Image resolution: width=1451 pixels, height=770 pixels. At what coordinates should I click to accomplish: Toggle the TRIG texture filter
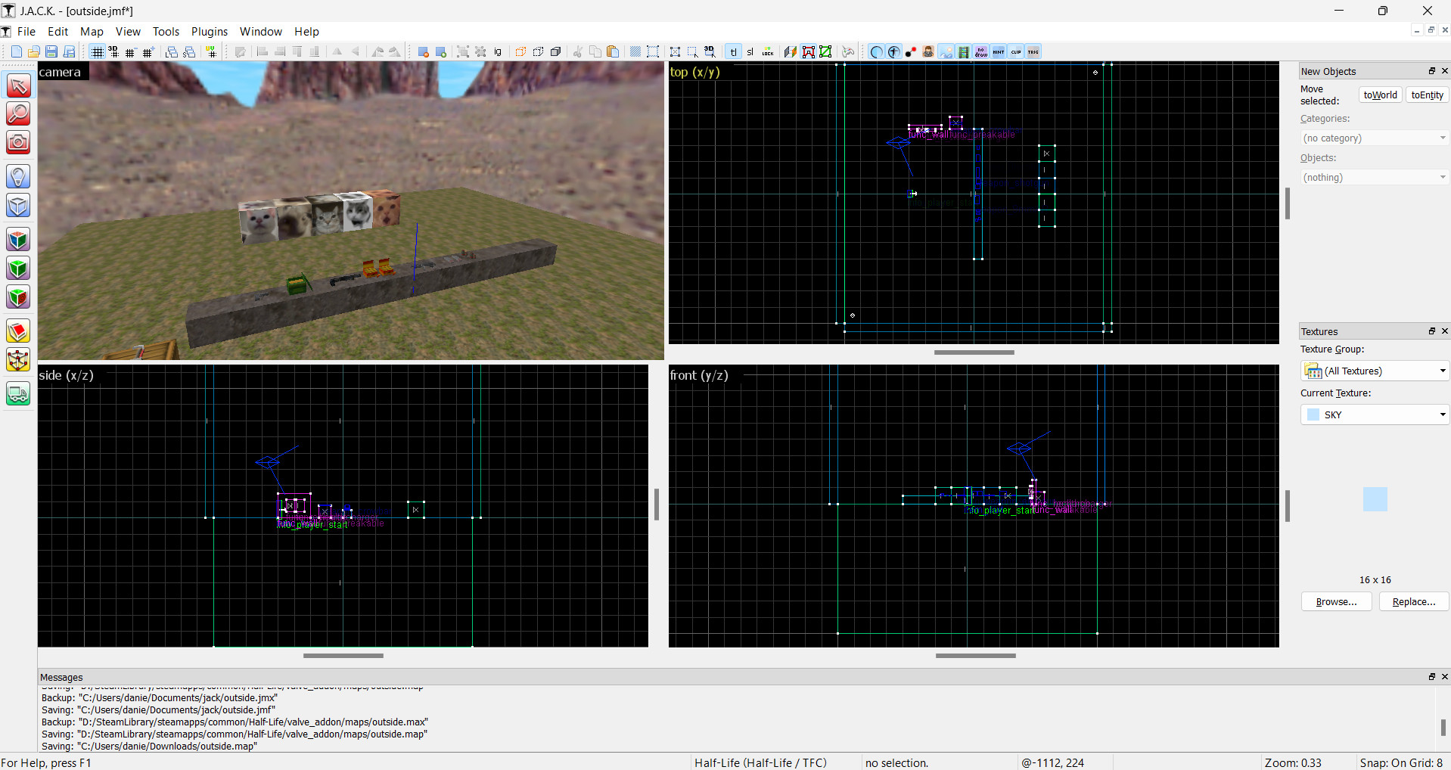(1033, 51)
